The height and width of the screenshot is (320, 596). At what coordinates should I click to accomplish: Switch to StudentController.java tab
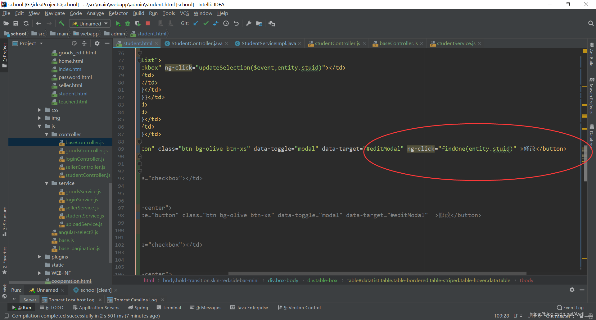click(x=197, y=43)
